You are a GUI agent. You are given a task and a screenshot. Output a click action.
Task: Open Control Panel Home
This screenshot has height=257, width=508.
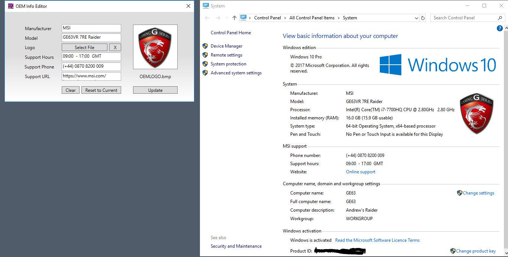(x=231, y=33)
